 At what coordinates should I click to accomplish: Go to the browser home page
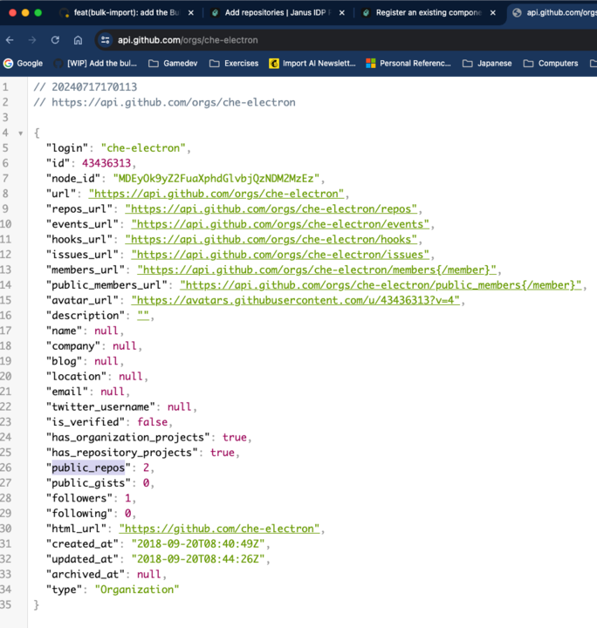tap(78, 40)
